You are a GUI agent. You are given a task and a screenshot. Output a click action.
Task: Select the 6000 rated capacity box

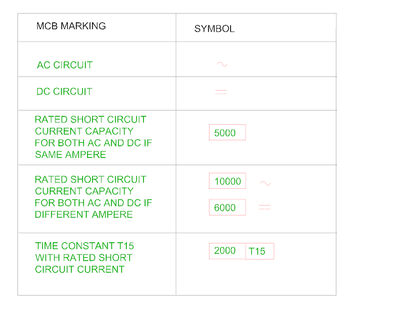(228, 207)
